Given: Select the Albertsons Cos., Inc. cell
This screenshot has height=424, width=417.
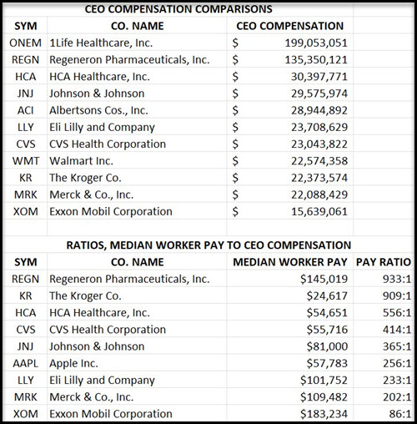Looking at the screenshot, I should (98, 110).
